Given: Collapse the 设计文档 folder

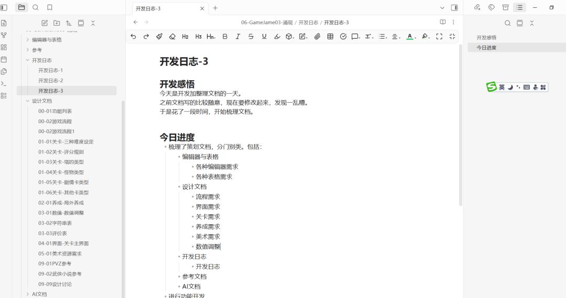Looking at the screenshot, I should tap(28, 101).
